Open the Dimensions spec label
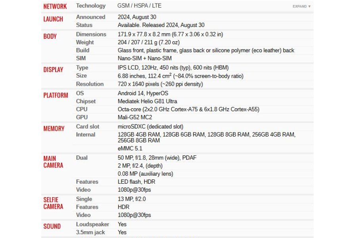Viewport: 357px width, 238px height. pos(91,35)
